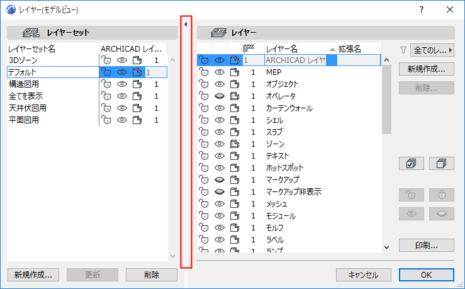Edit デフォルト intersection number field
This screenshot has height=289, width=465.
[x=156, y=72]
